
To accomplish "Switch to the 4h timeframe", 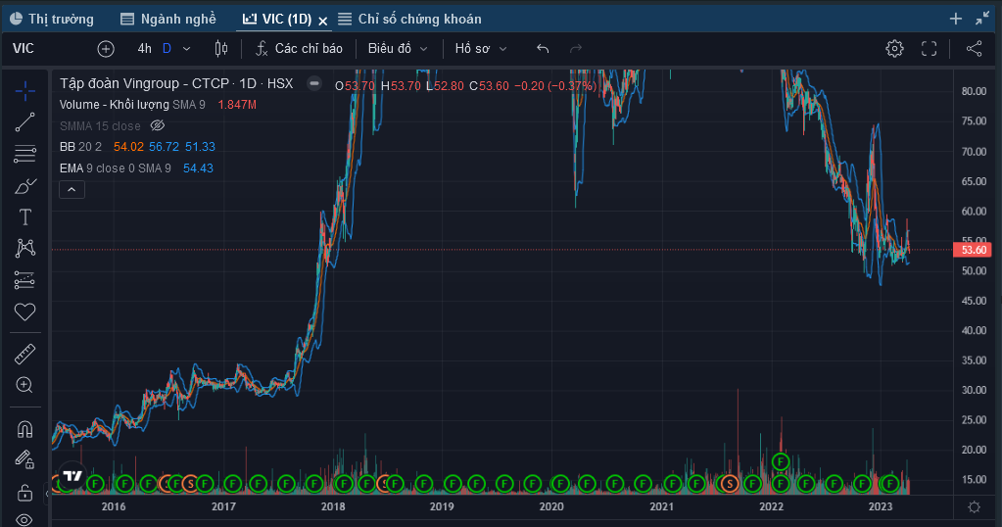I will [x=144, y=49].
